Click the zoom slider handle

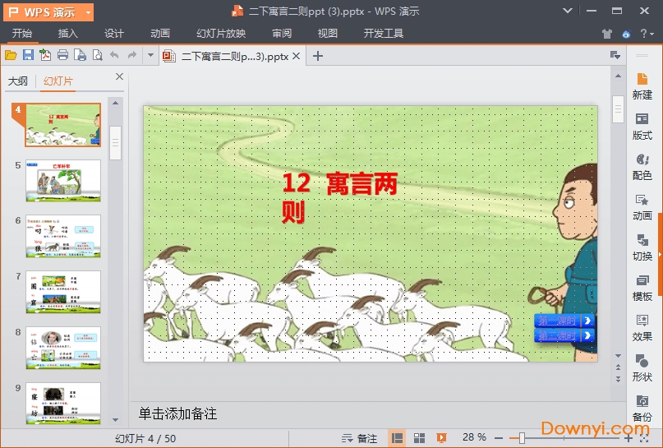(522, 438)
